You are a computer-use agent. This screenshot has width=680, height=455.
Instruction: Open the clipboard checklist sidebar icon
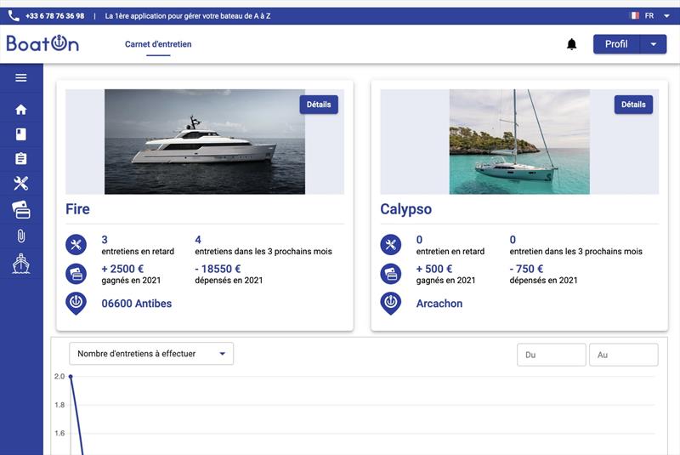(x=20, y=159)
